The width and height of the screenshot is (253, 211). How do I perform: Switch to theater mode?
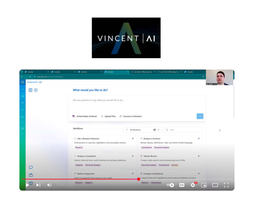tap(215, 185)
